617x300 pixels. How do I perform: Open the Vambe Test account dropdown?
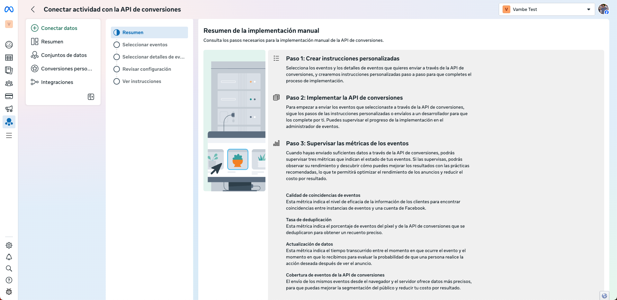tap(547, 9)
